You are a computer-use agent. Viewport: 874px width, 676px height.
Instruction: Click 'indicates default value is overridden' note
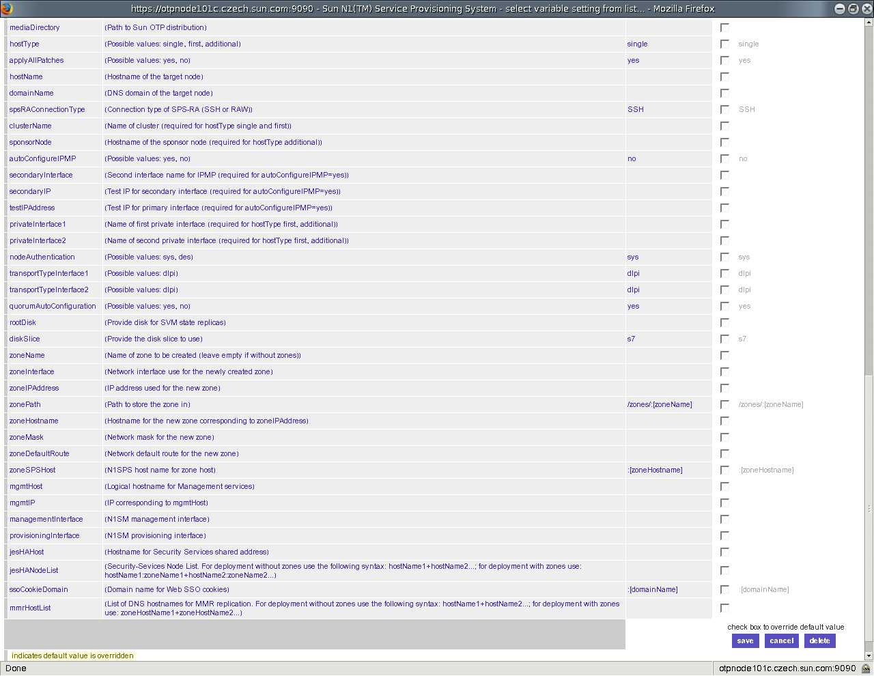72,656
